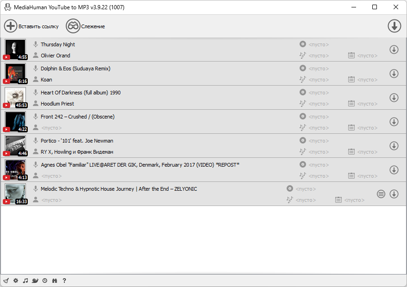407x287 pixels.
Task: Click the music note icon in status bar
Action: click(x=25, y=281)
